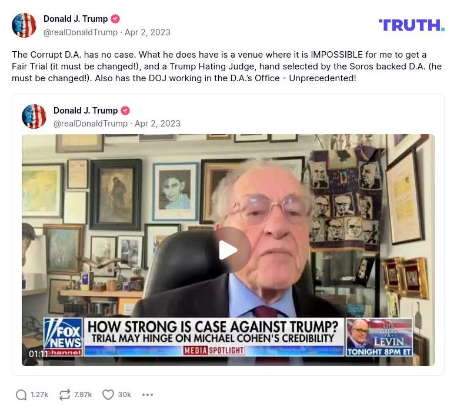The width and height of the screenshot is (457, 413).
Task: Open the reply comment icon
Action: (21, 395)
